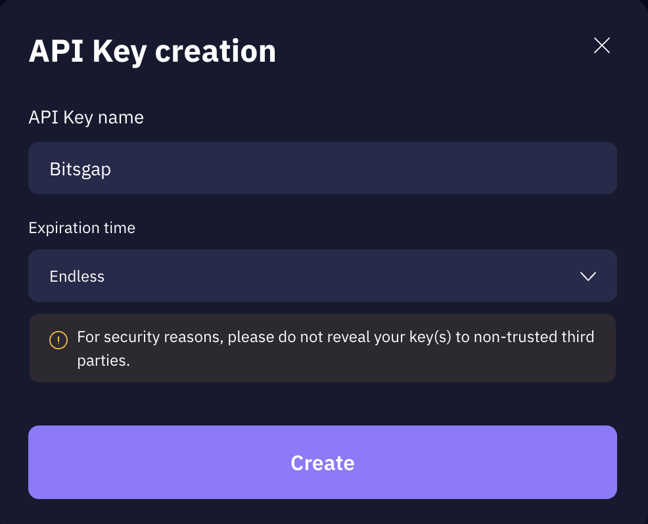Click the Expiration time chevron arrow
This screenshot has width=648, height=524.
(x=588, y=276)
